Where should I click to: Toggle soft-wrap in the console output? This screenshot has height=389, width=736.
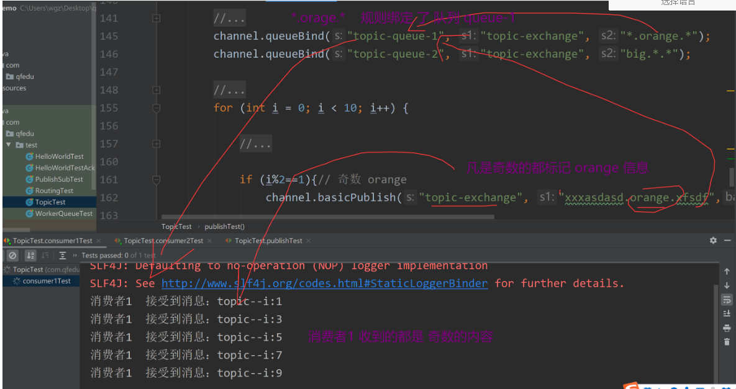click(x=727, y=300)
